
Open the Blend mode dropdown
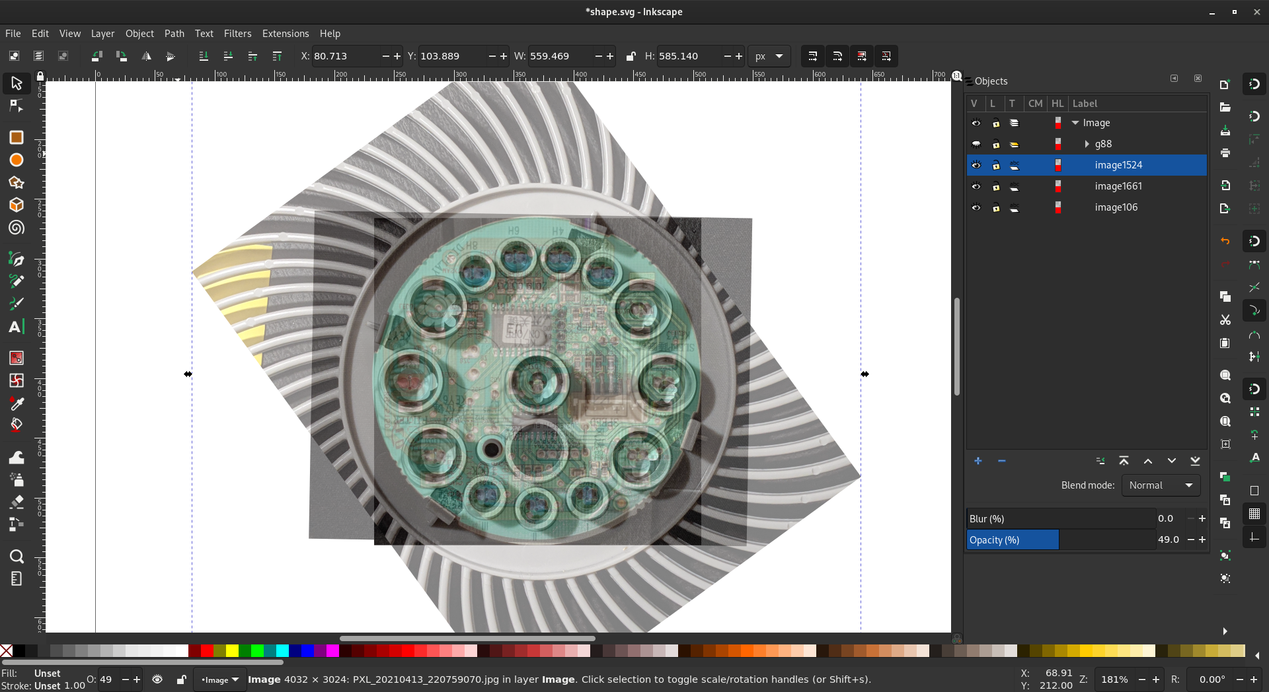click(x=1161, y=485)
